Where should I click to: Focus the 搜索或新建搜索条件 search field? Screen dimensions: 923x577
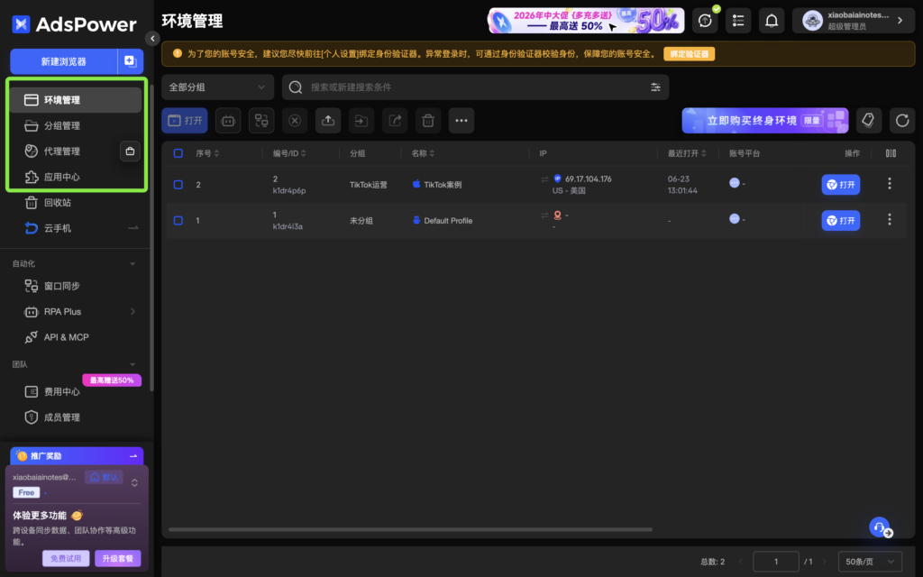[x=476, y=87]
